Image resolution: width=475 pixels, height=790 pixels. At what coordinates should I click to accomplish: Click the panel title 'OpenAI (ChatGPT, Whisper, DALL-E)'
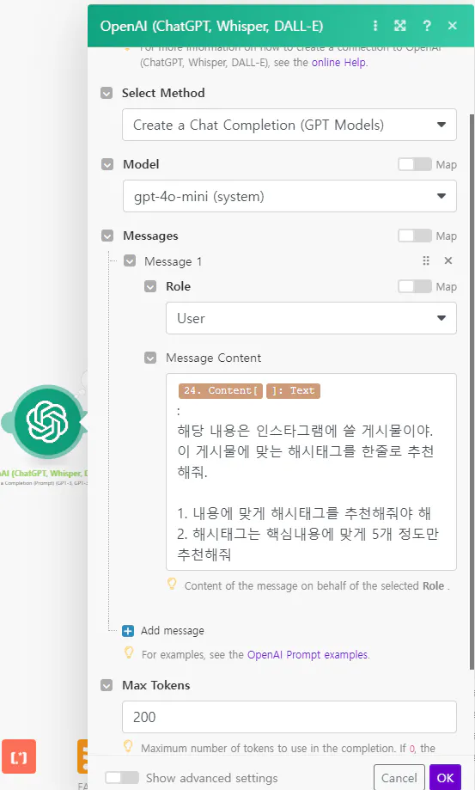(212, 26)
